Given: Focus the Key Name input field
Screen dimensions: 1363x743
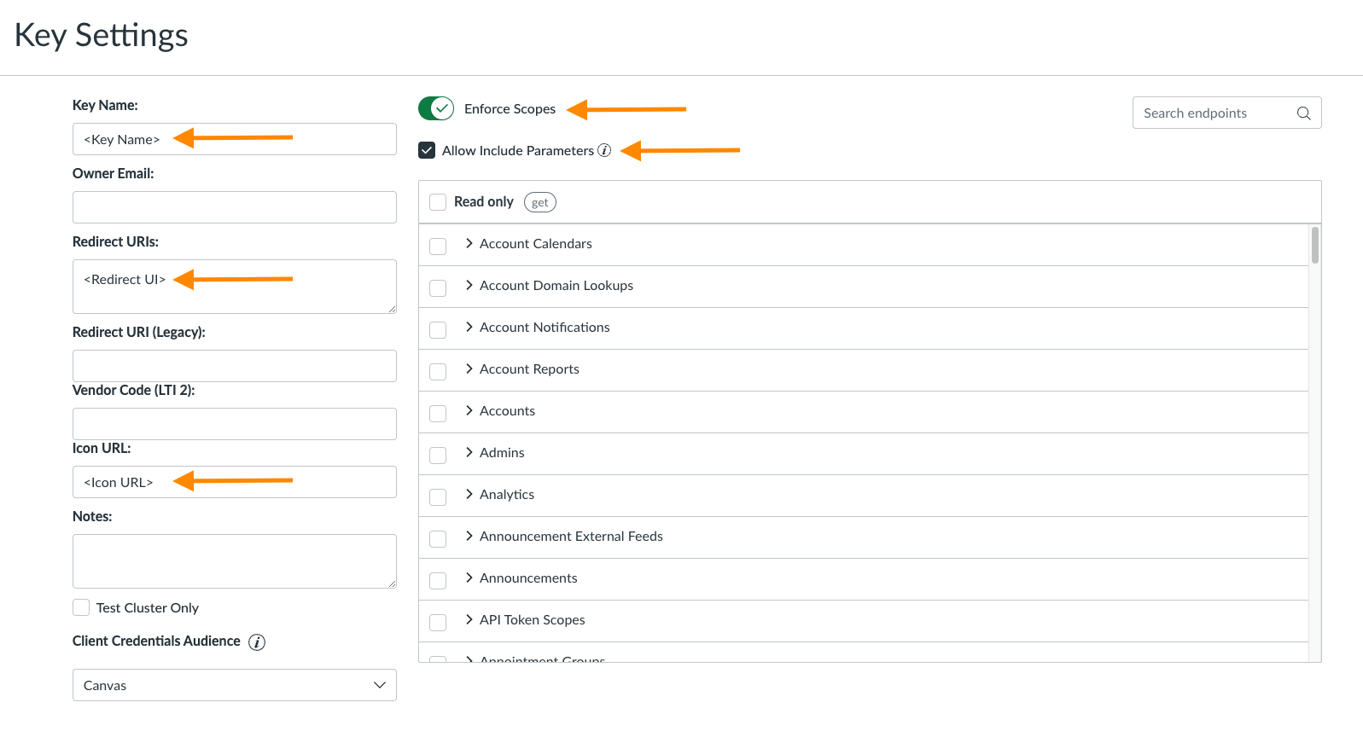Looking at the screenshot, I should click(235, 139).
